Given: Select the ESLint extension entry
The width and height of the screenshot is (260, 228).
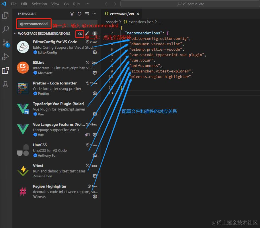Looking at the screenshot, I should pyautogui.click(x=57, y=68).
